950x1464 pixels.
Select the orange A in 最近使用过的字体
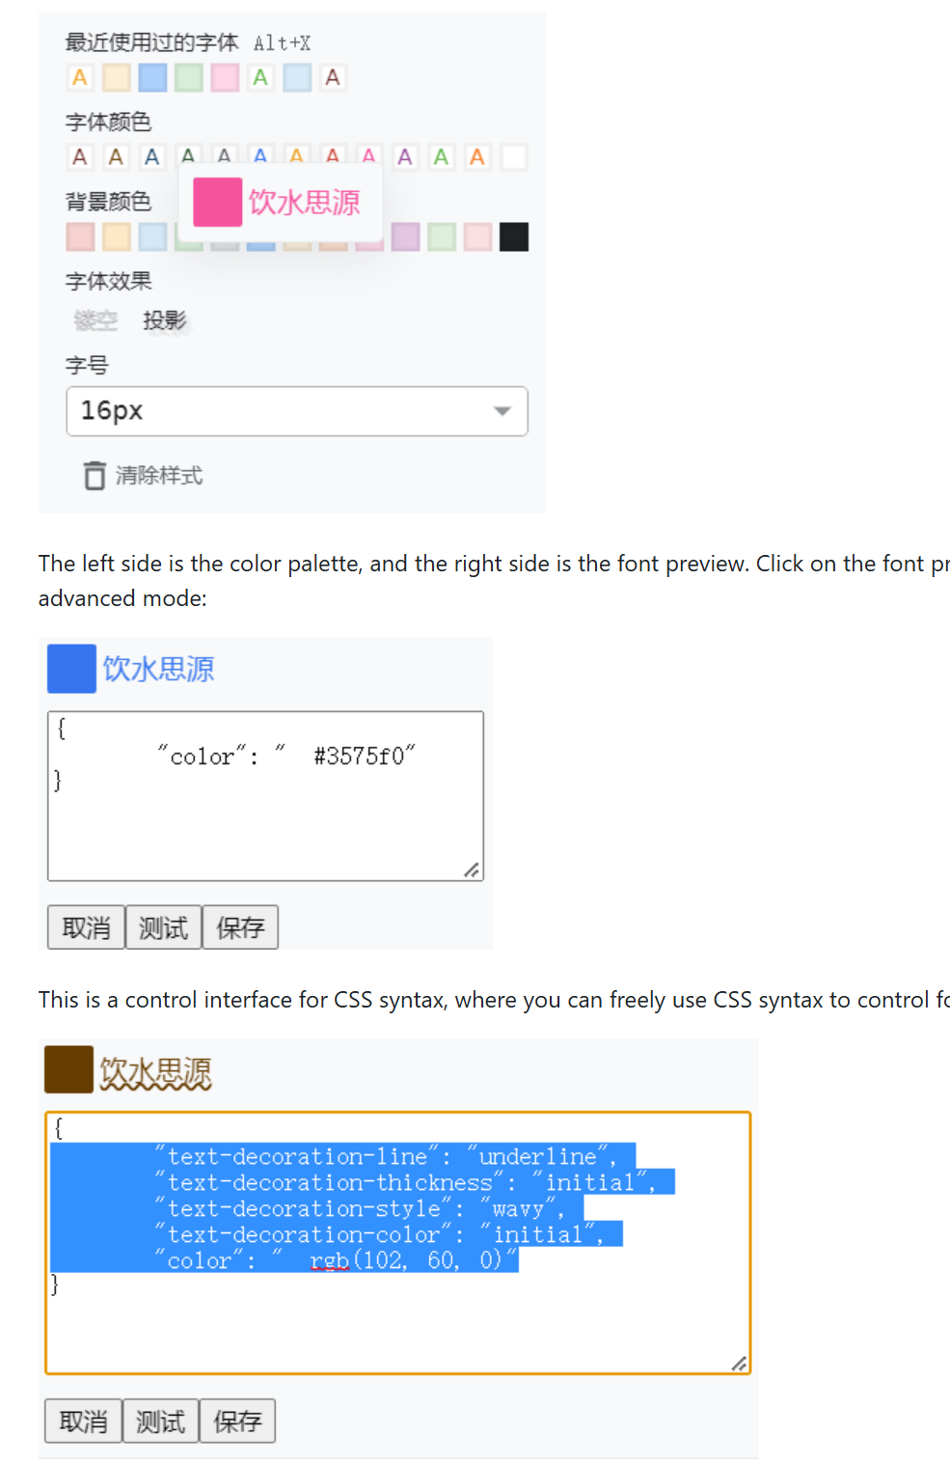pyautogui.click(x=80, y=78)
